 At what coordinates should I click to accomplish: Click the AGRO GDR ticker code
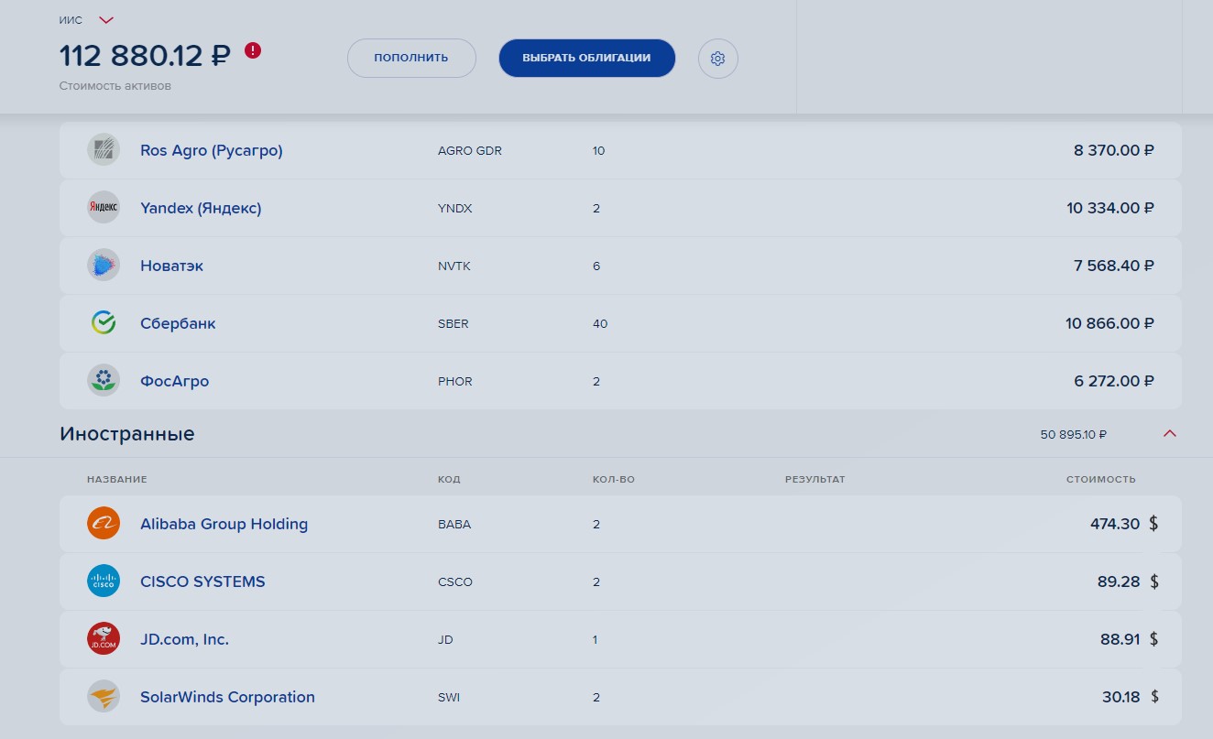click(470, 150)
